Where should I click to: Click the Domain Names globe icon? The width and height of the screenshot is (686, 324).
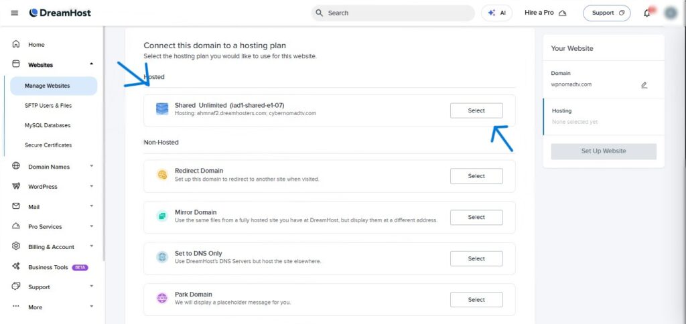point(16,166)
